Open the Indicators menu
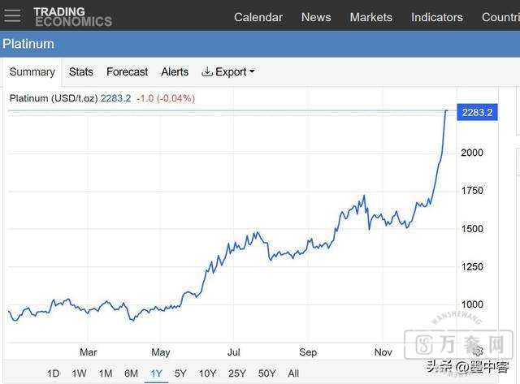Viewport: 520px width, 384px height. point(436,17)
